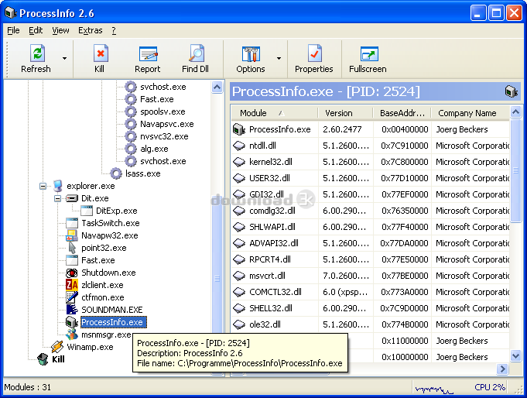This screenshot has height=398, width=527.
Task: Select the Winamp.exe process icon
Action: (57, 347)
